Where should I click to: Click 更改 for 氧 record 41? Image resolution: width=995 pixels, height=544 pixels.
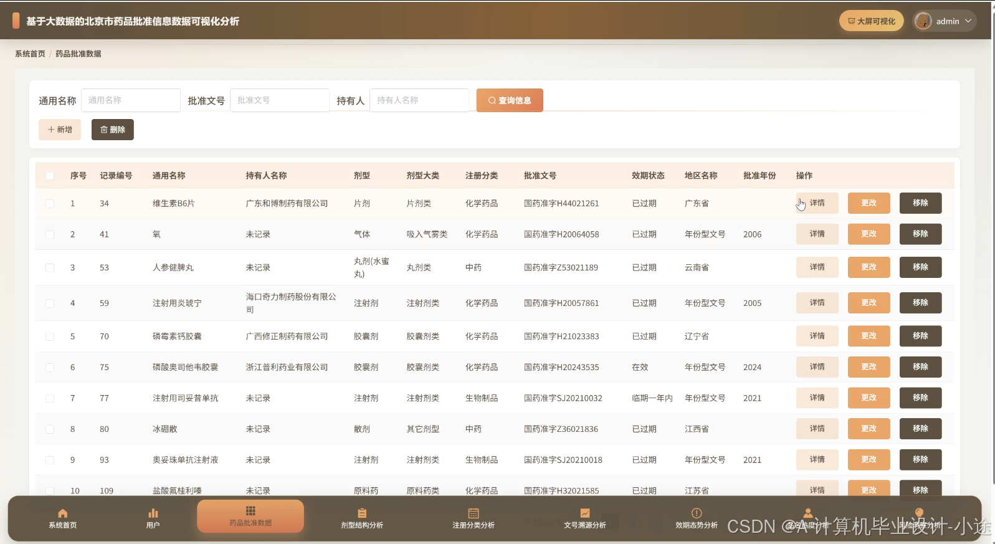(869, 234)
